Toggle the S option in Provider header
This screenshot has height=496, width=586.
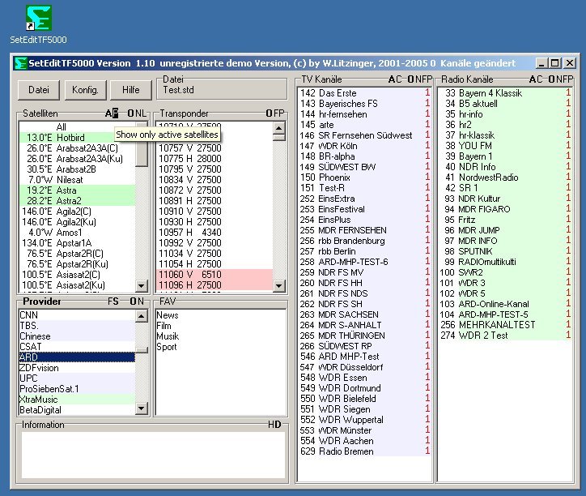[116, 301]
